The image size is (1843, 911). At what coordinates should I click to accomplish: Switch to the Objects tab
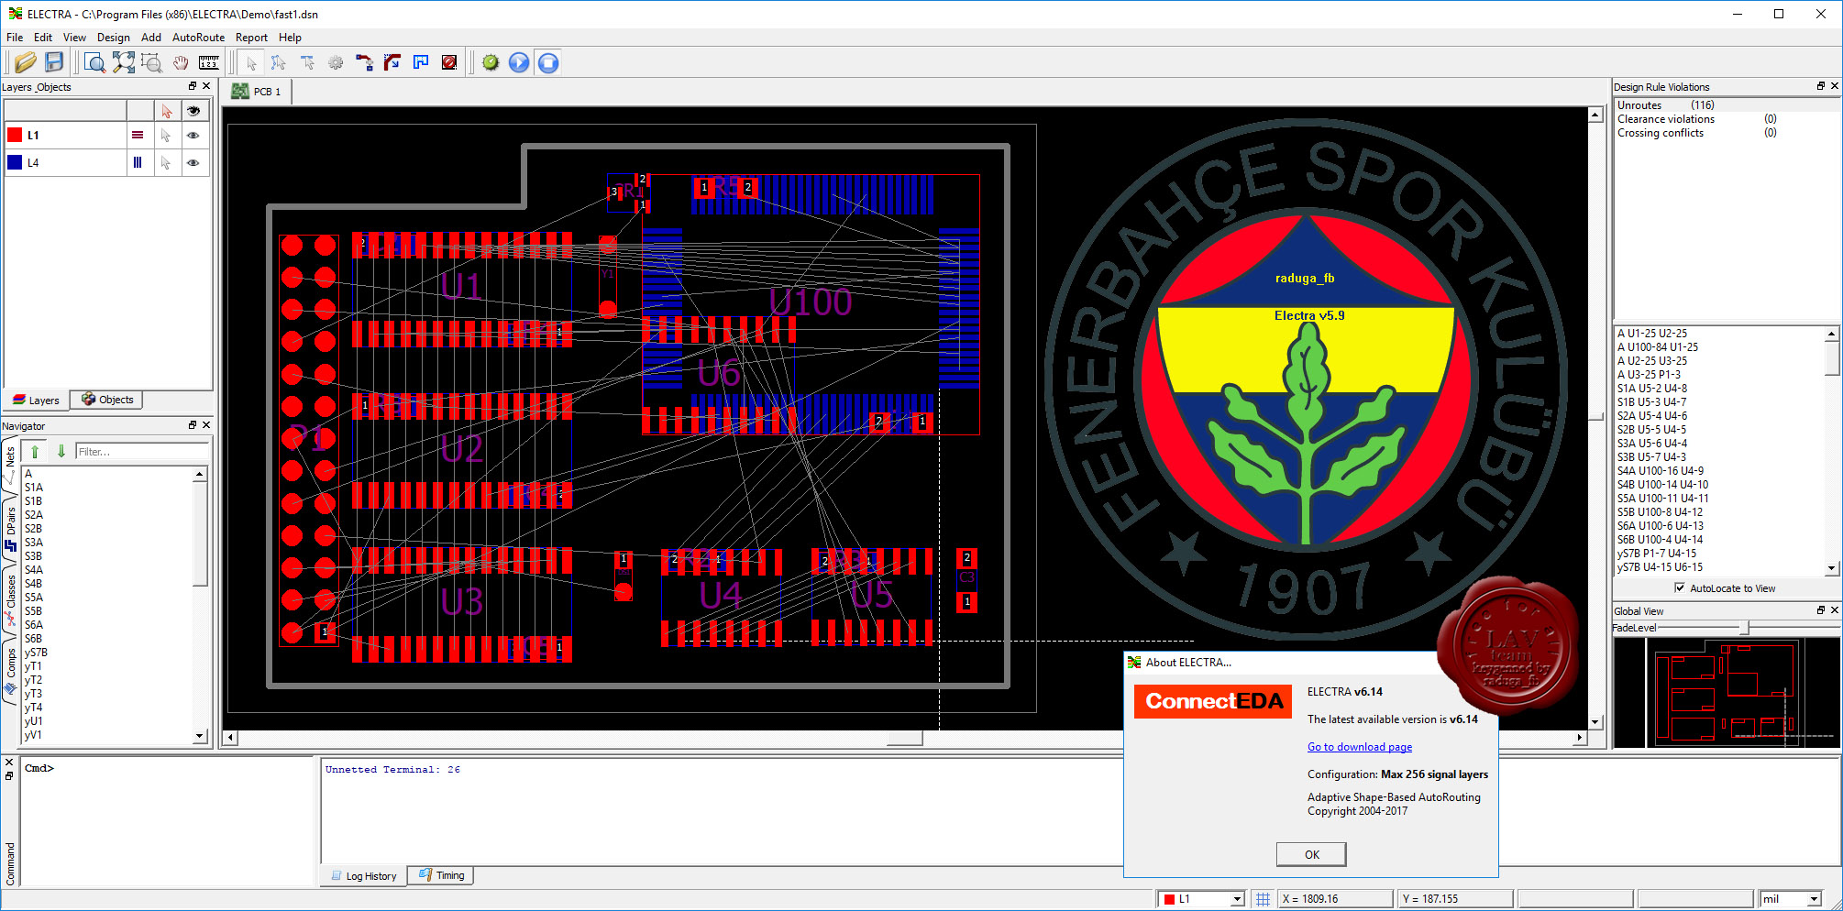coord(107,400)
